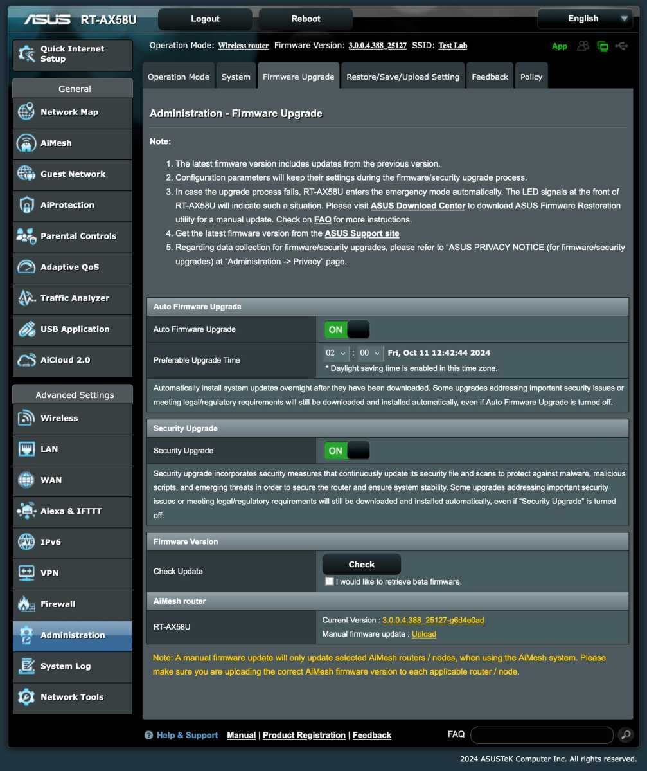Open Adaptive QoS gauge icon
Image resolution: width=647 pixels, height=771 pixels.
(x=26, y=267)
